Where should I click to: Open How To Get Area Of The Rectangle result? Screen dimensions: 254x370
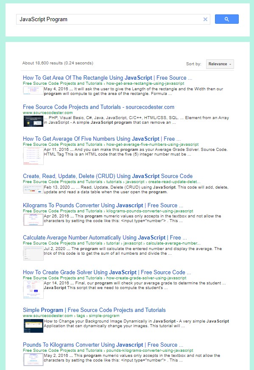click(107, 78)
